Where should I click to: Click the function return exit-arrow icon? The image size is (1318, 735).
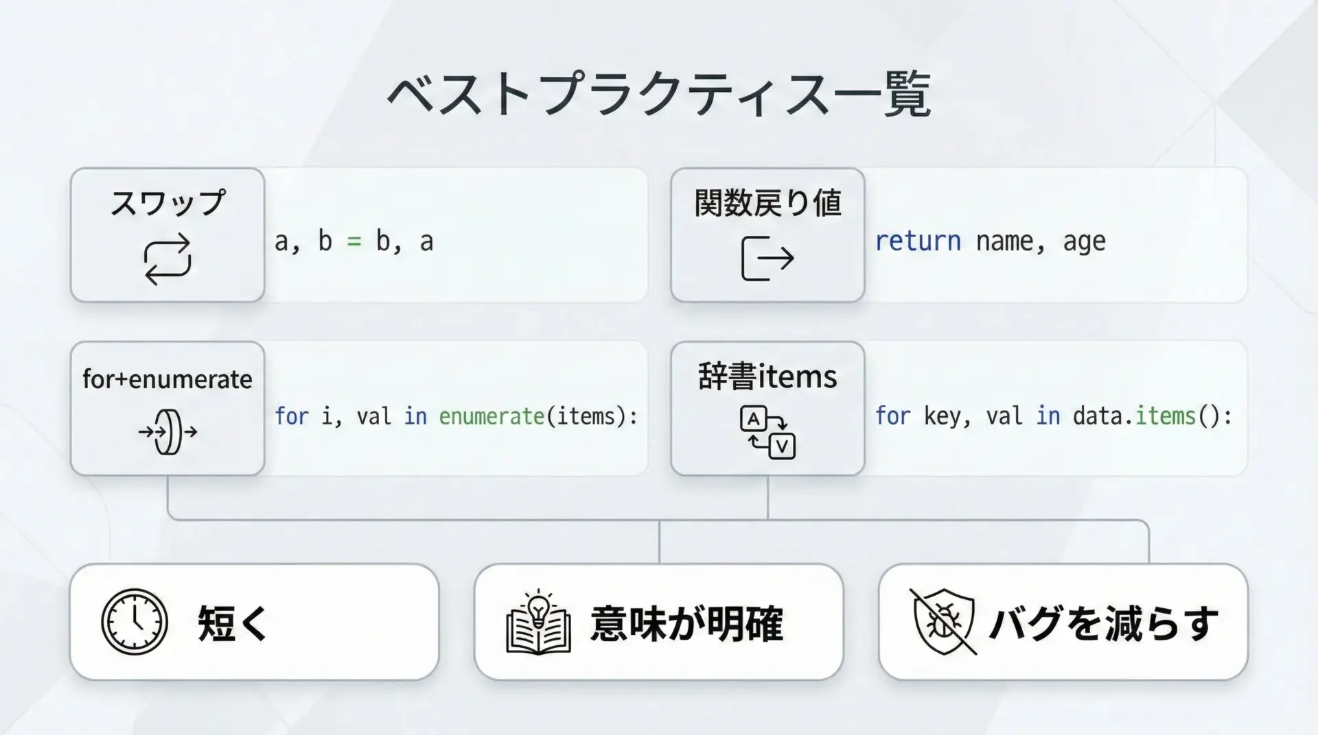(x=767, y=258)
